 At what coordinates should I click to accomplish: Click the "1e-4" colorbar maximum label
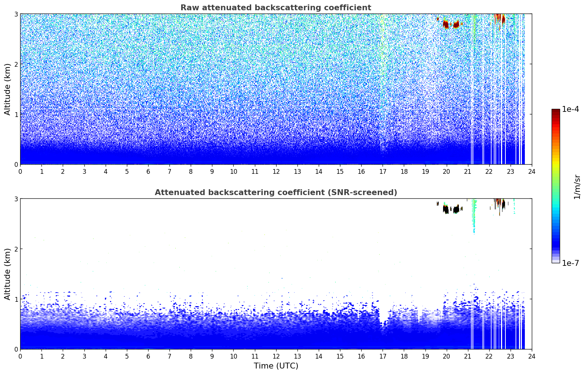(x=571, y=109)
